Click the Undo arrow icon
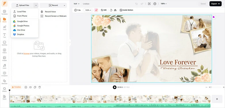 point(136,4)
